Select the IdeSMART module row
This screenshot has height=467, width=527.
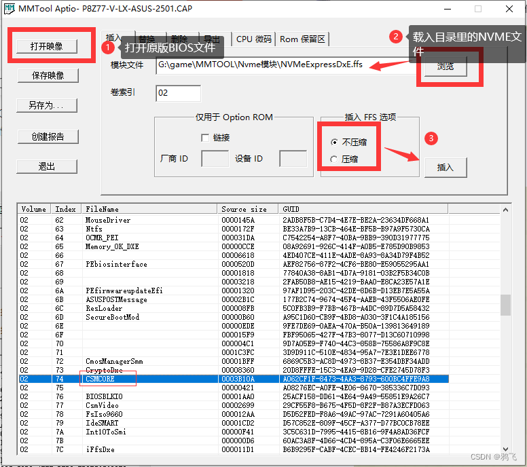[234, 423]
